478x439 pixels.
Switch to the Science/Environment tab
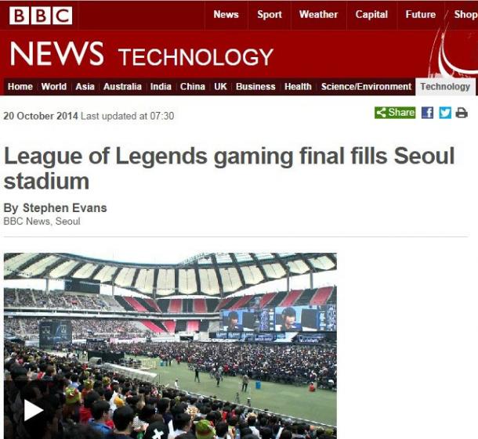click(366, 87)
